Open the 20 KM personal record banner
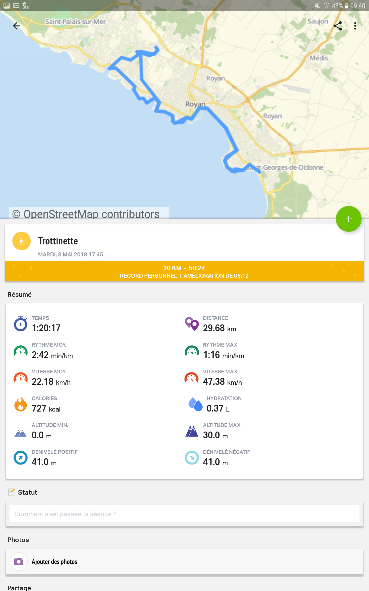 pos(184,271)
